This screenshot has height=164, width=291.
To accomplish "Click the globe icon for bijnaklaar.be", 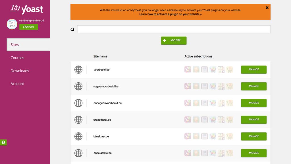I will pos(78,136).
